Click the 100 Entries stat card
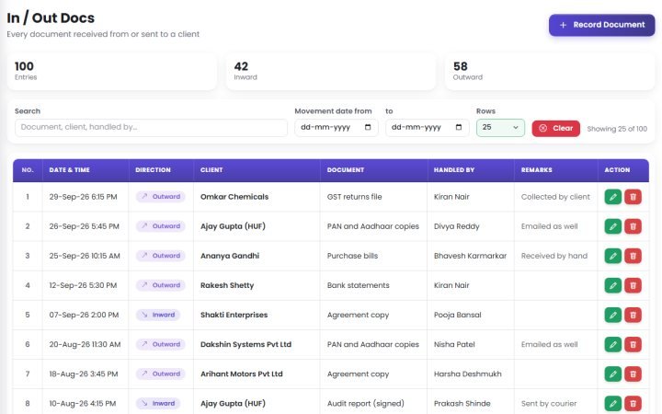This screenshot has width=662, height=414. pos(112,72)
